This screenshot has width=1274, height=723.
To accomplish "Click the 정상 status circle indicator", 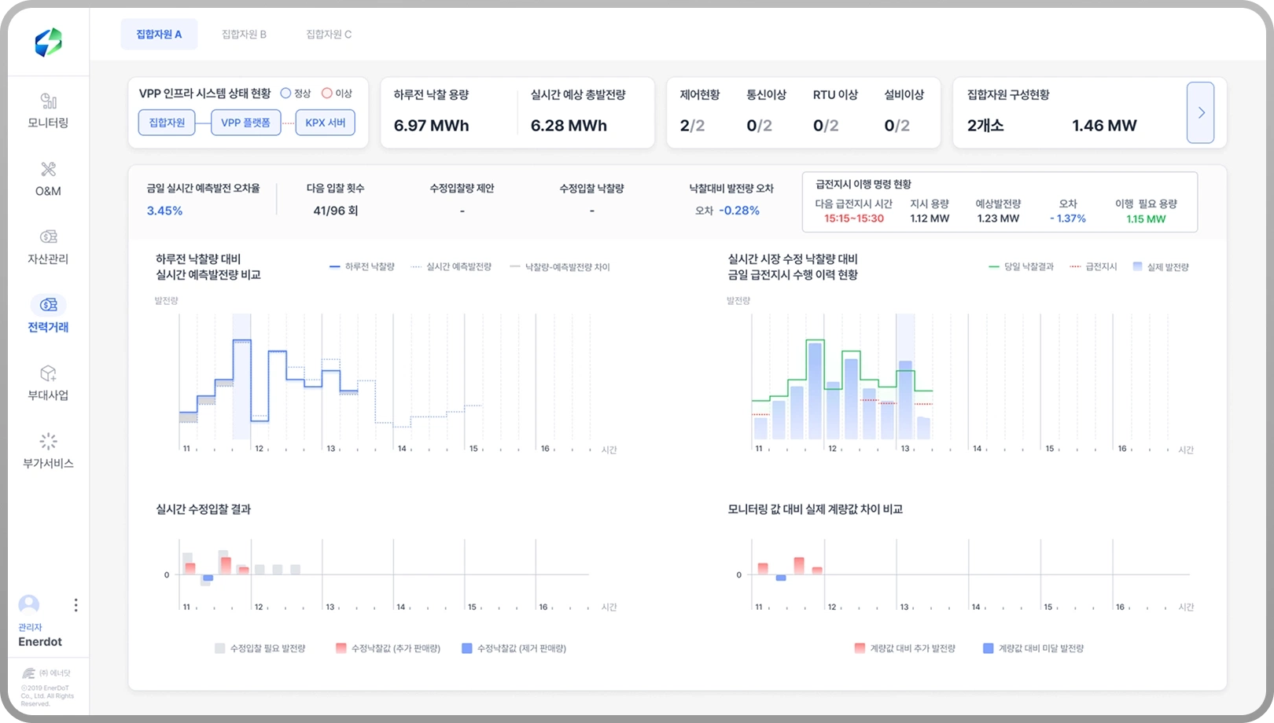I will pos(286,94).
